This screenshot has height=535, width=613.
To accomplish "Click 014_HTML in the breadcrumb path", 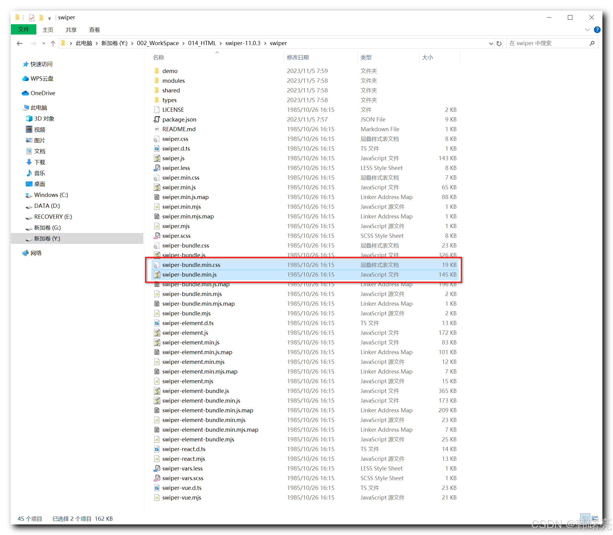I will click(202, 43).
